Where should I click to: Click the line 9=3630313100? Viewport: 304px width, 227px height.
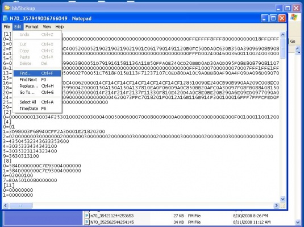point(21,156)
